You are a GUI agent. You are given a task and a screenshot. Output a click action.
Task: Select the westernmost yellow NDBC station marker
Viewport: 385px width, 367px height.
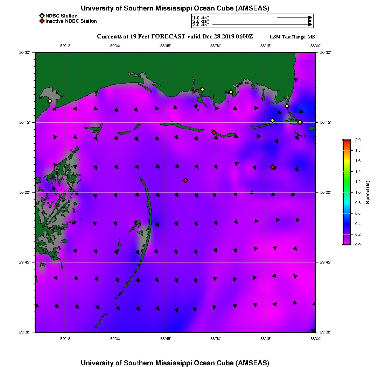[50, 101]
